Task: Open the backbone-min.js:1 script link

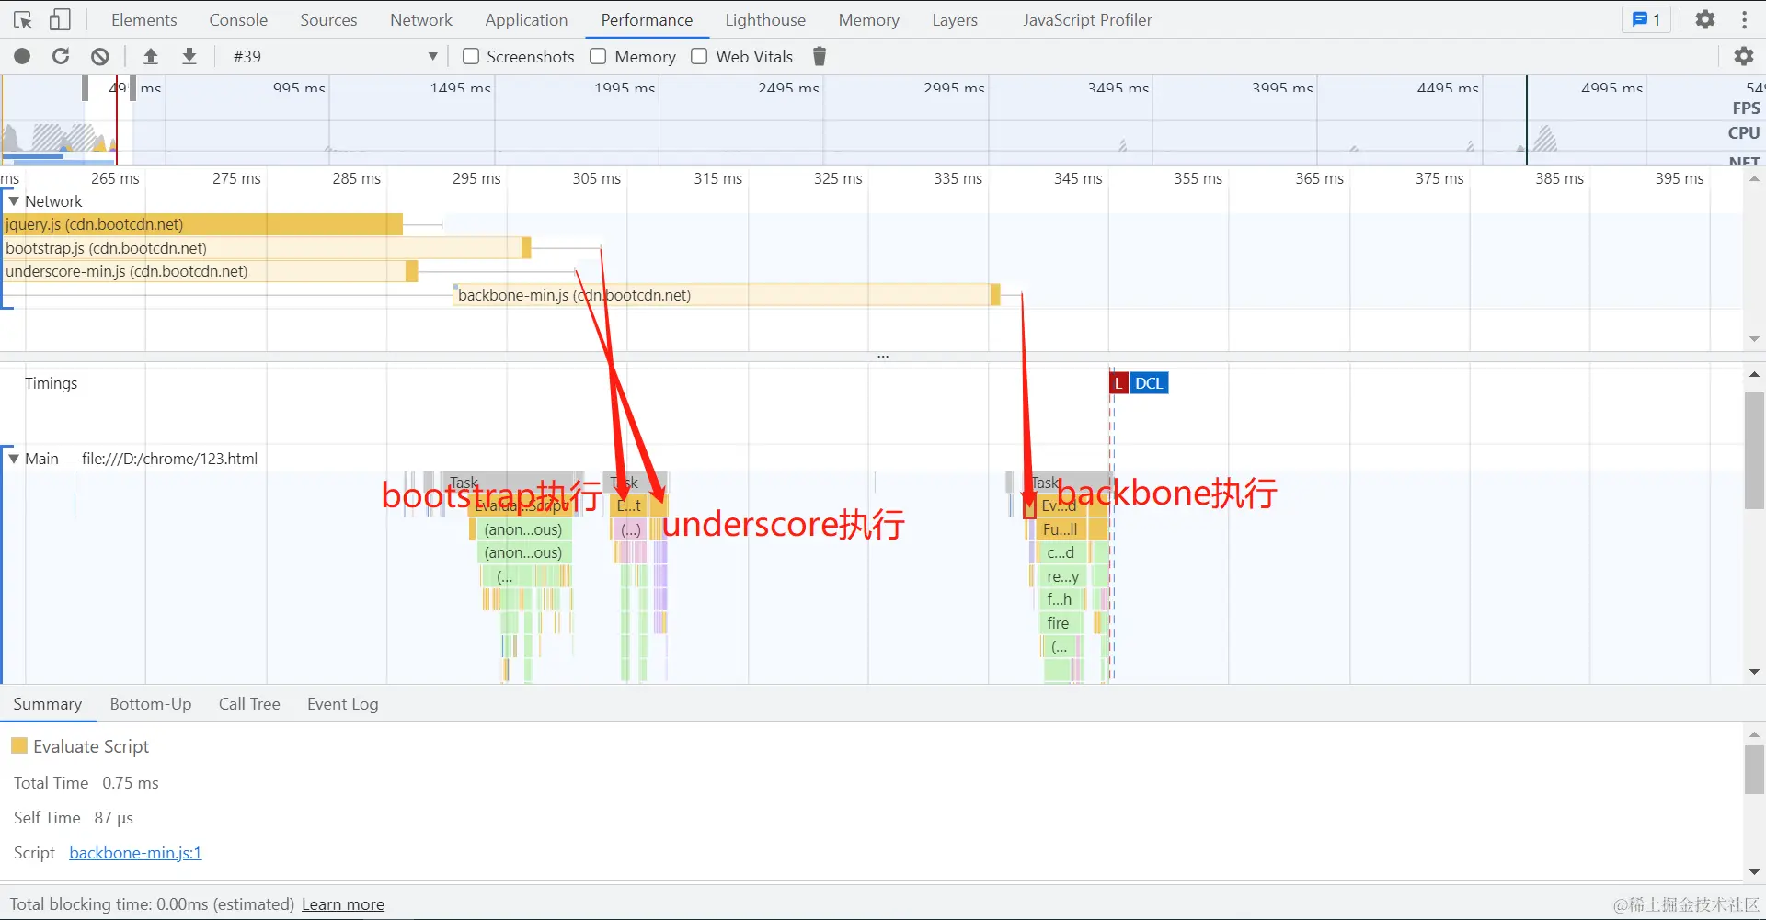Action: [135, 852]
